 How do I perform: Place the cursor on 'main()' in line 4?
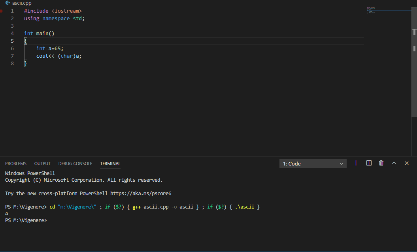click(45, 34)
